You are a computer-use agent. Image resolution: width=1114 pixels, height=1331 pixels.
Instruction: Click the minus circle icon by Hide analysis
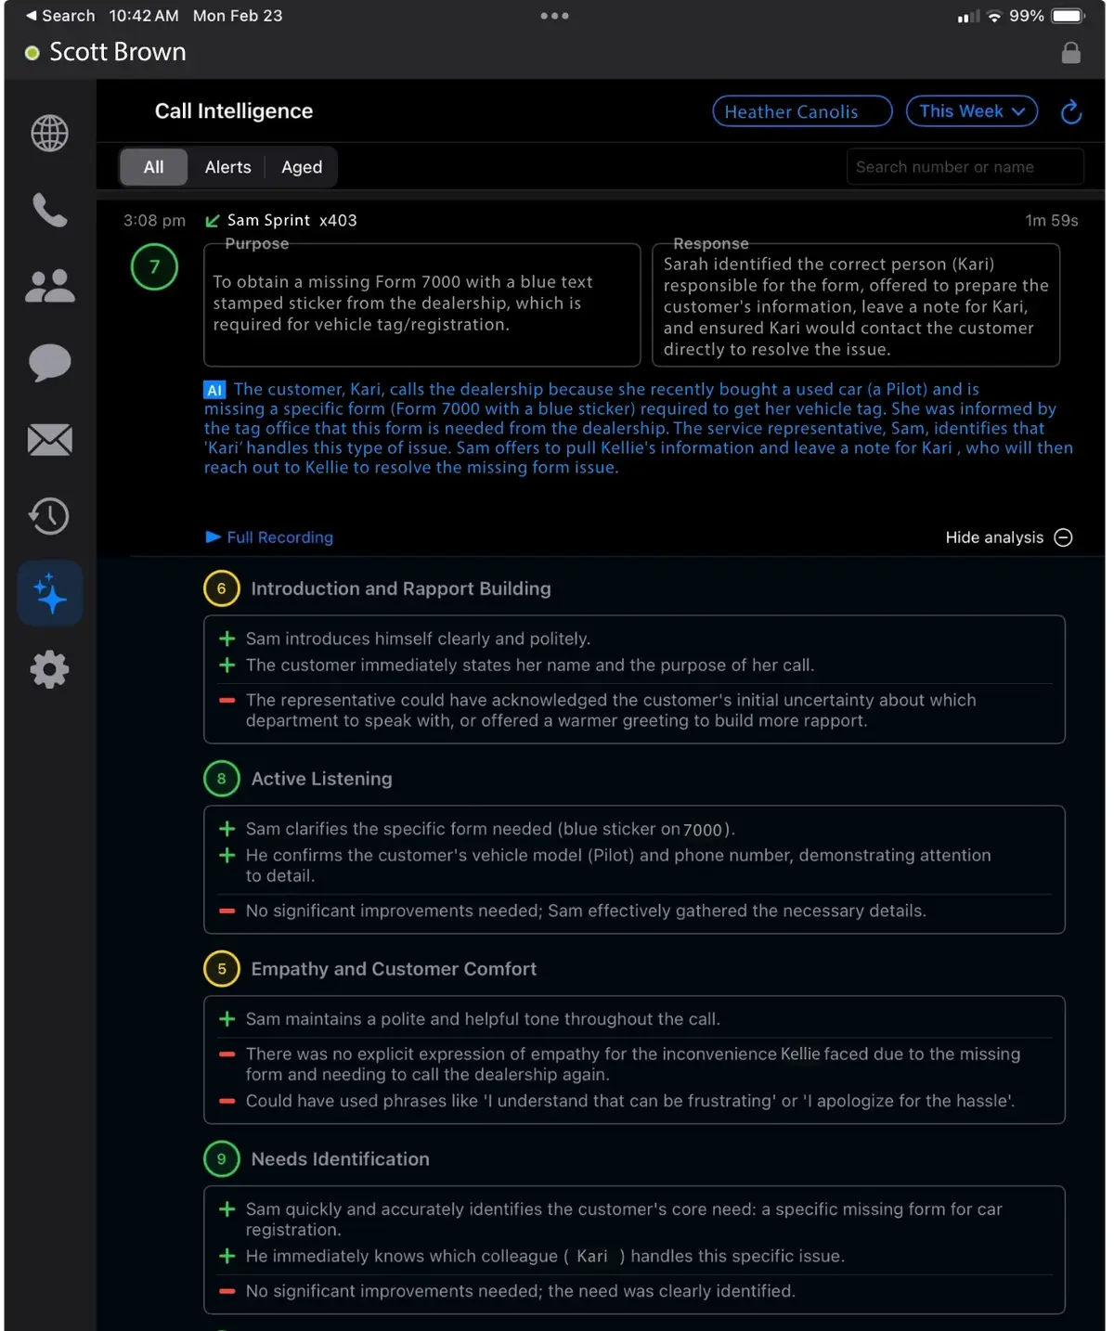pyautogui.click(x=1064, y=537)
